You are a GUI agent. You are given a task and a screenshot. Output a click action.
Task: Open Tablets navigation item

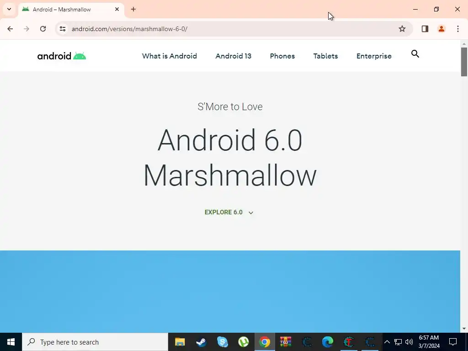(325, 56)
